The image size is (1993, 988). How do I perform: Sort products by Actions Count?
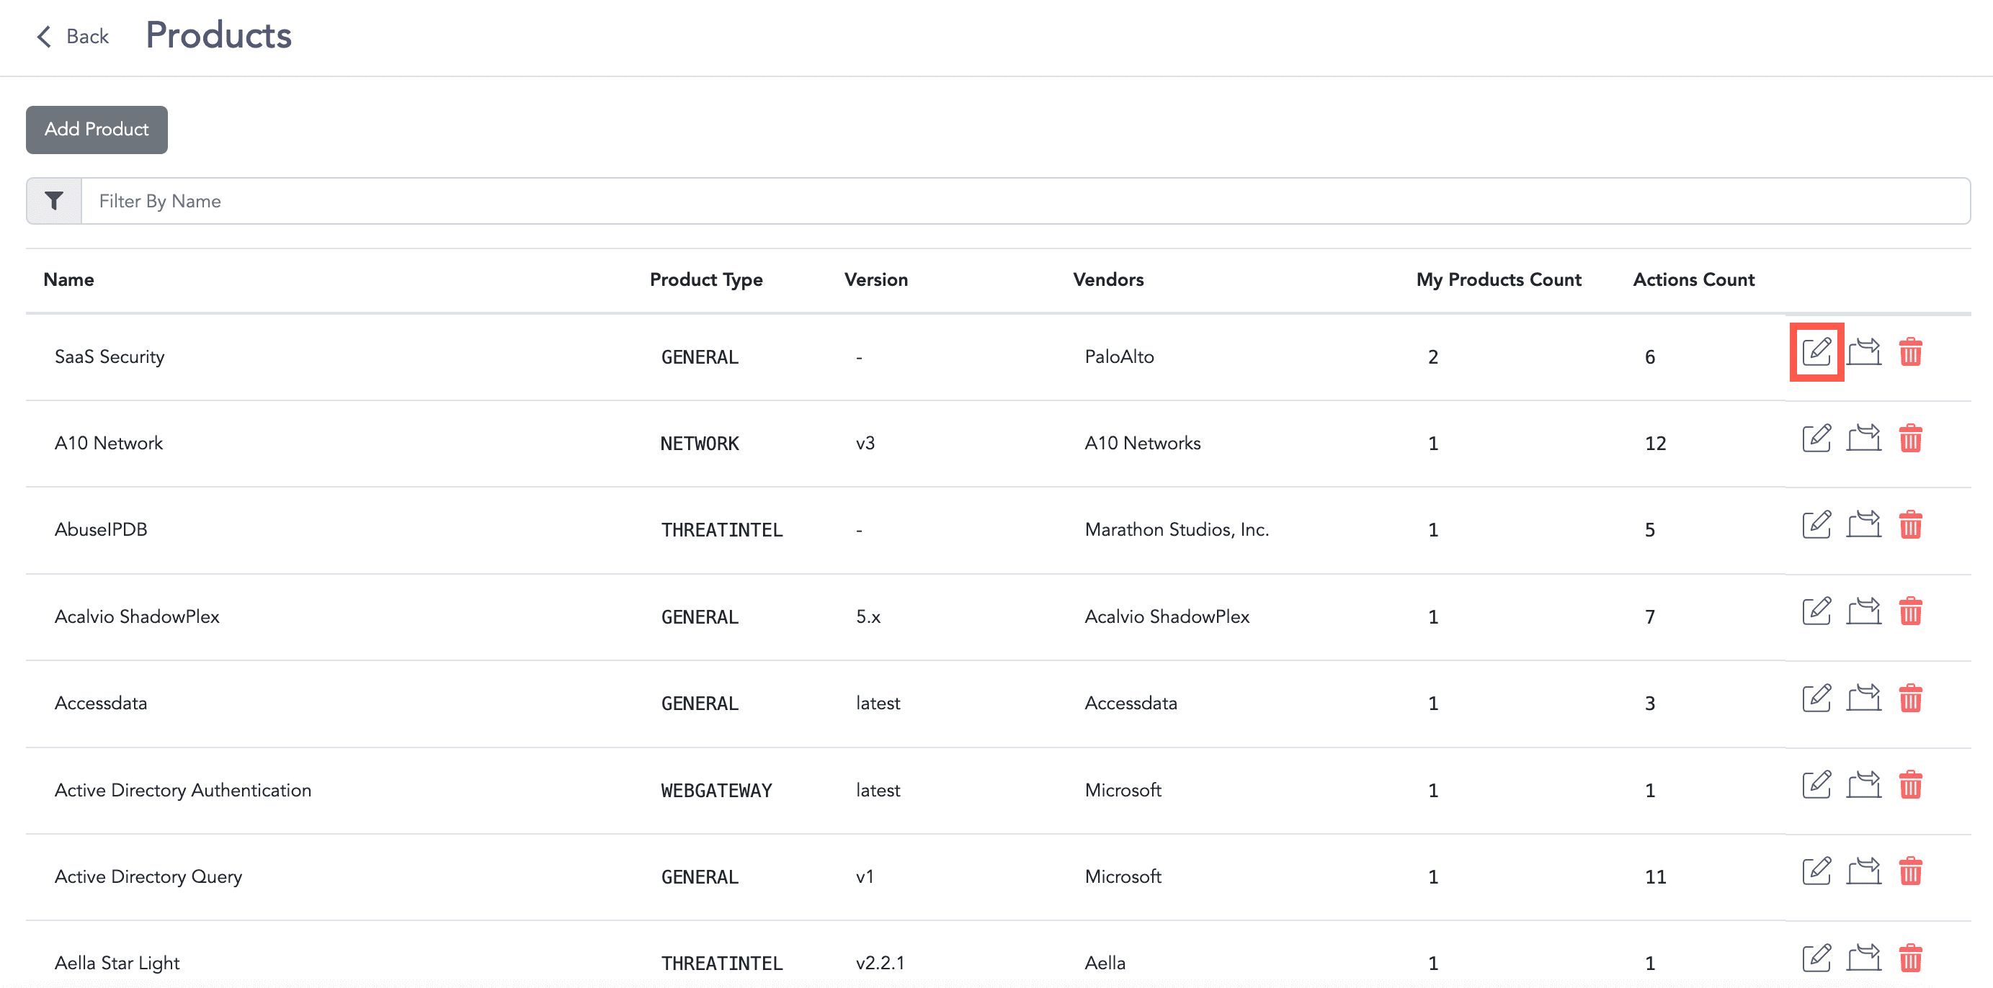1693,279
